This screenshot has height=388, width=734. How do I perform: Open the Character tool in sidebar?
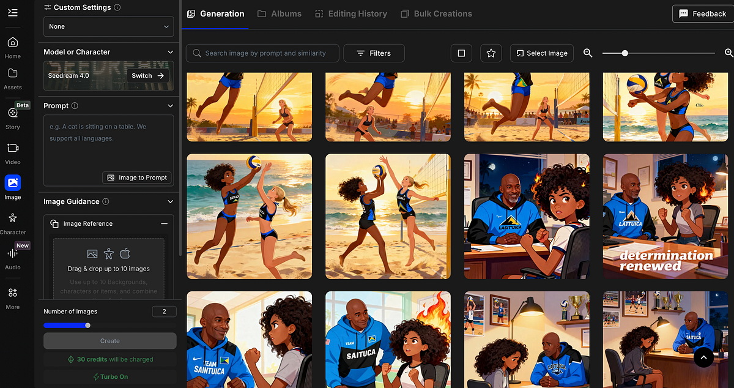coord(13,223)
